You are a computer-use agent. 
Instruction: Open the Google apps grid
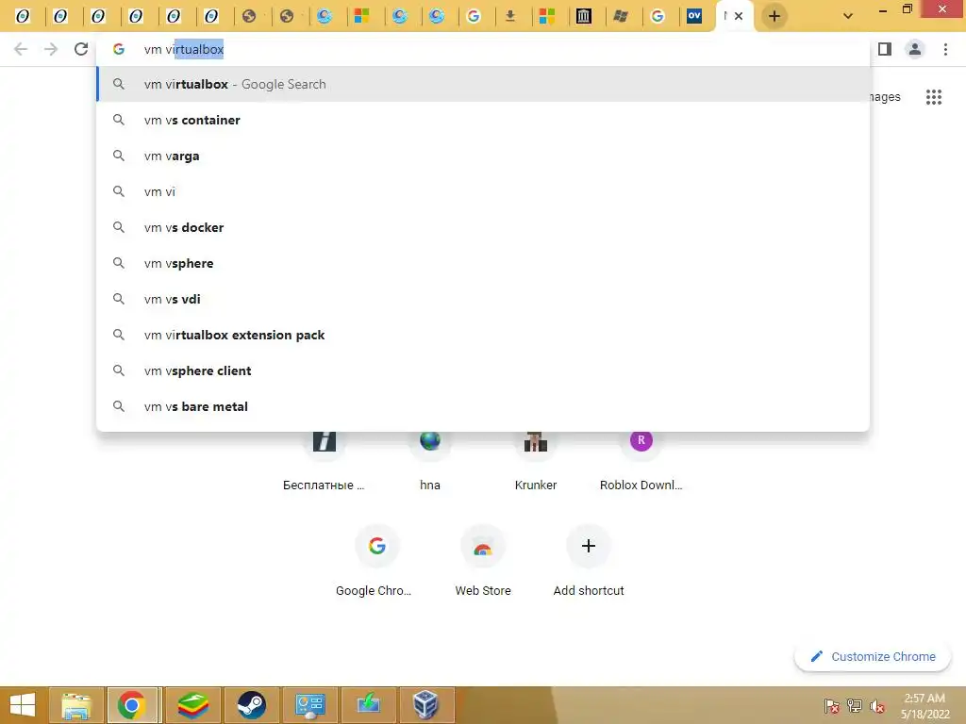tap(934, 97)
